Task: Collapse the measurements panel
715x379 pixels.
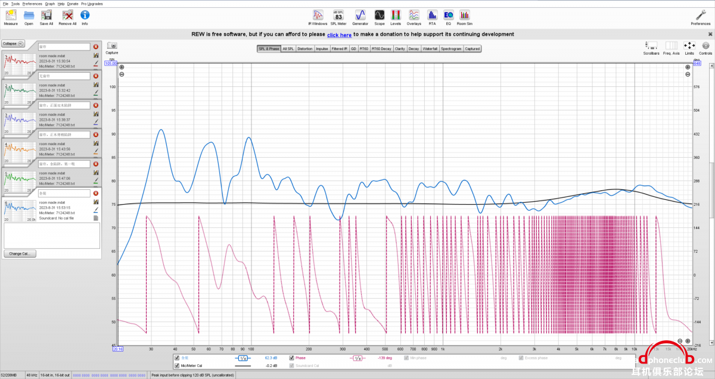Action: [x=13, y=43]
